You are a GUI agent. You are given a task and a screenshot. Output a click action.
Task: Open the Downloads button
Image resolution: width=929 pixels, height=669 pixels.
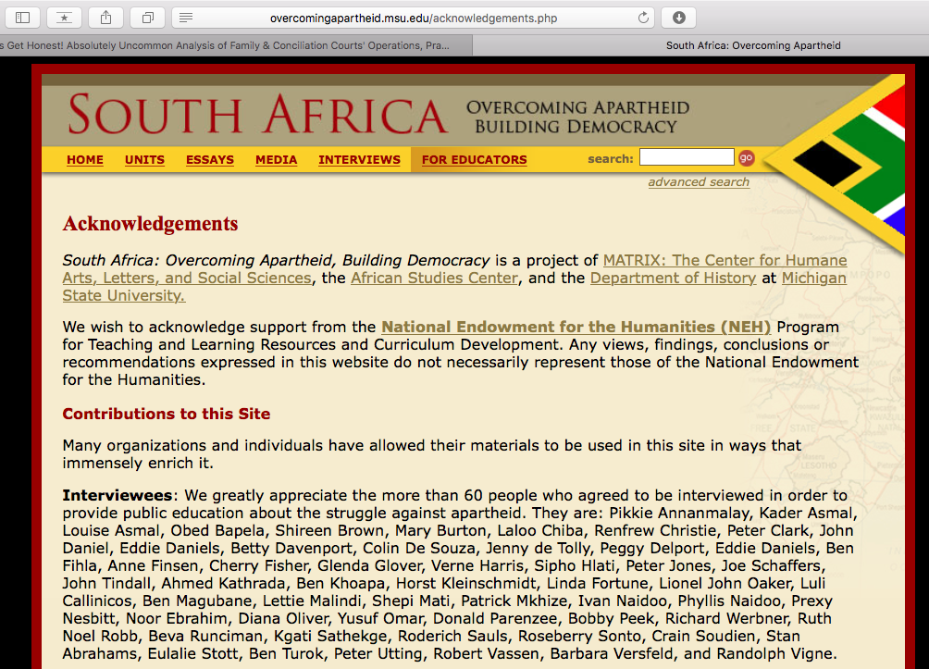(679, 18)
